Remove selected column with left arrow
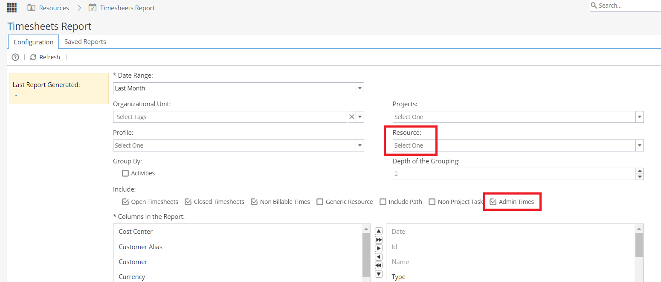The image size is (661, 282). pyautogui.click(x=379, y=257)
